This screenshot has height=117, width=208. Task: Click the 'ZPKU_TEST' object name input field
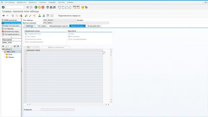tap(12, 43)
